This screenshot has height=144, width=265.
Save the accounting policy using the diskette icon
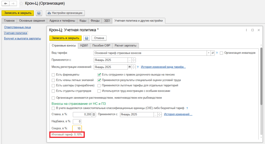click(87, 38)
